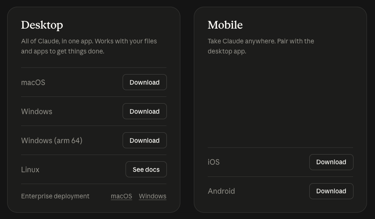Click Download in the Windows row
This screenshot has height=219, width=375.
(145, 112)
